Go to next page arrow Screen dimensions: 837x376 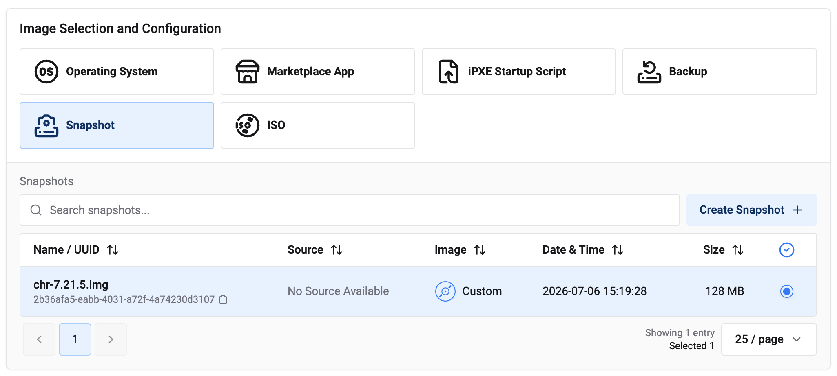pyautogui.click(x=111, y=339)
